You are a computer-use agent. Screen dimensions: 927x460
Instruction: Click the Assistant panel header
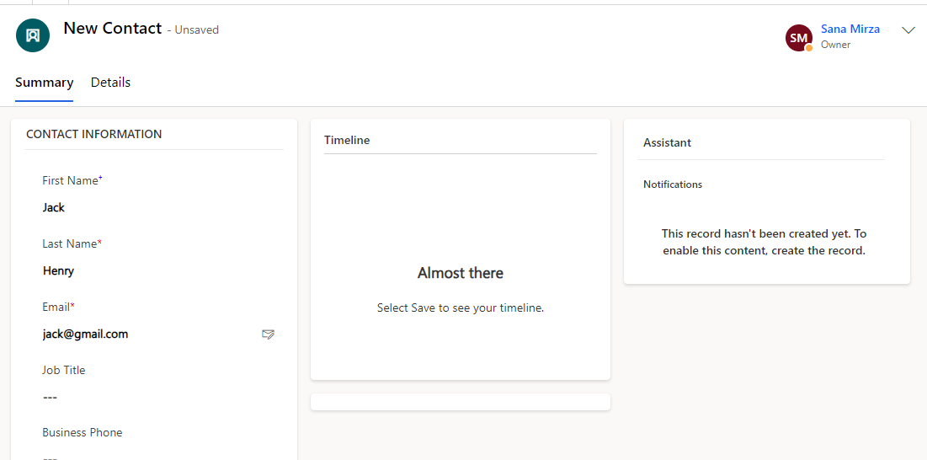[x=667, y=143]
